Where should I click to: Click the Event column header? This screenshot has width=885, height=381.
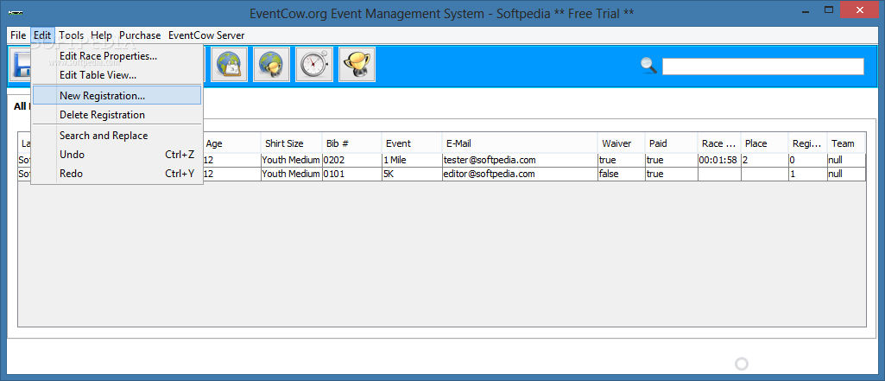(412, 143)
